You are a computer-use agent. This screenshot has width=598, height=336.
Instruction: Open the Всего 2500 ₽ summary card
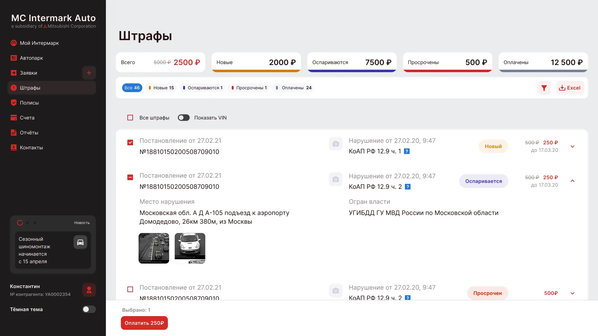click(160, 62)
